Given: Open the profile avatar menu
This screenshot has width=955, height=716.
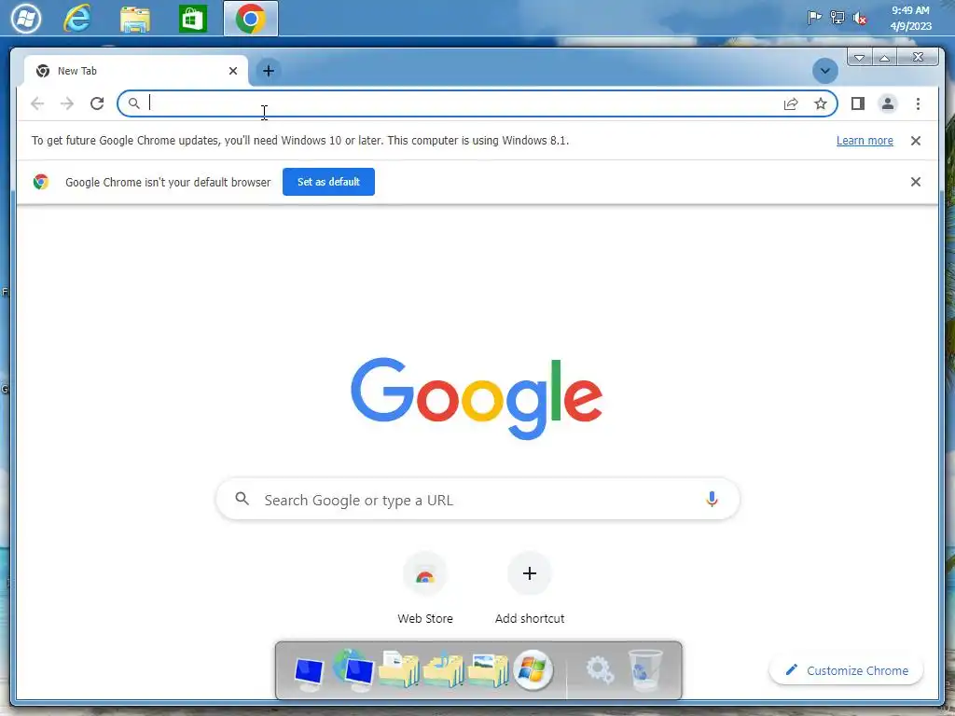Looking at the screenshot, I should tap(888, 103).
